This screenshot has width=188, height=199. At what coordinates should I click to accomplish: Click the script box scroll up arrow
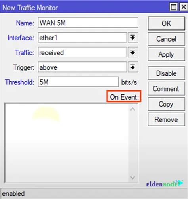(133, 109)
